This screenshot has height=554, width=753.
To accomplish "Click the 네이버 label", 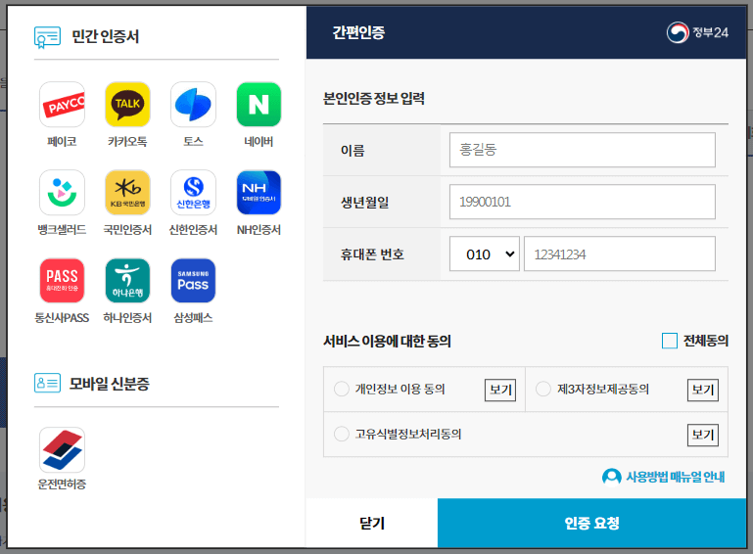I will point(259,142).
